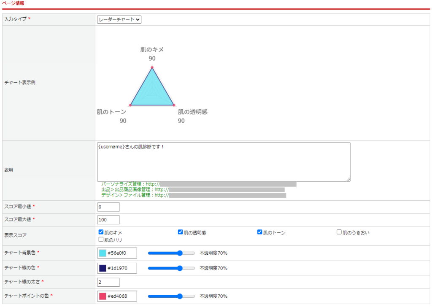This screenshot has width=432, height=307.
Task: Uncheck the 肌のキメ score checkbox
Action: click(x=101, y=232)
